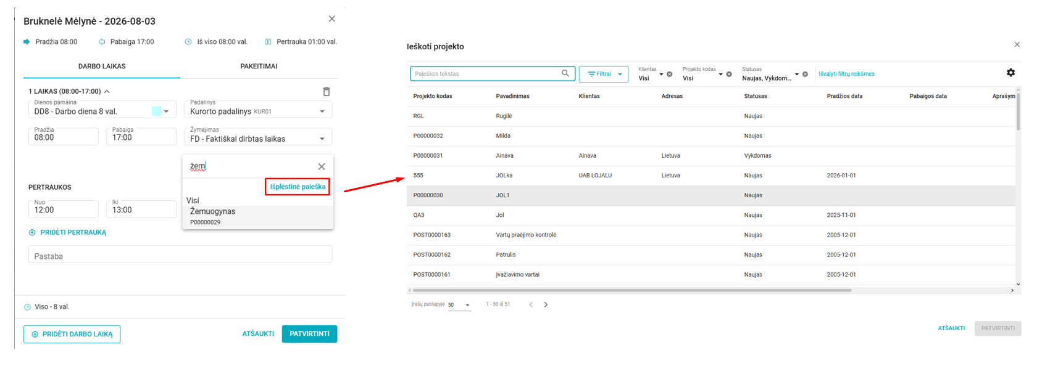The height and width of the screenshot is (374, 1037).
Task: Click the Pabaiga time field
Action: [141, 136]
